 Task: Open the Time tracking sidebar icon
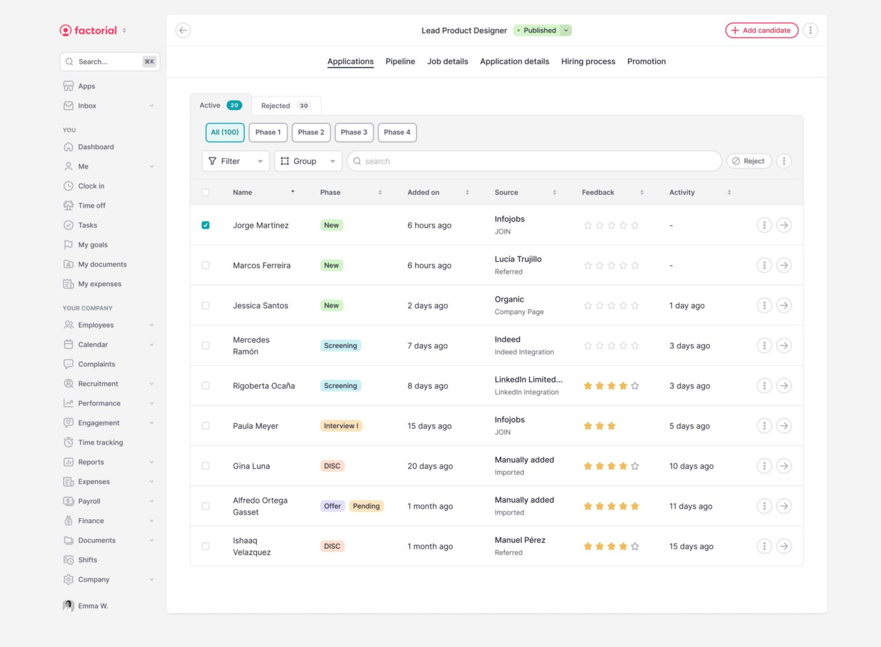pyautogui.click(x=69, y=443)
